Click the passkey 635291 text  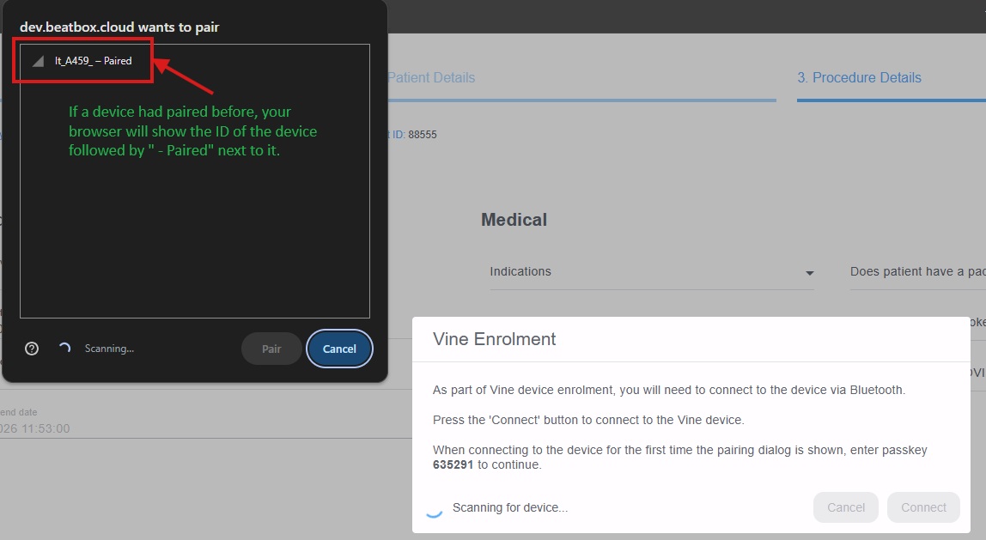point(453,465)
